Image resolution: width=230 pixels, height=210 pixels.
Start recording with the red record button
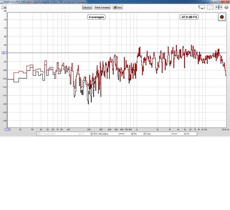(222, 17)
